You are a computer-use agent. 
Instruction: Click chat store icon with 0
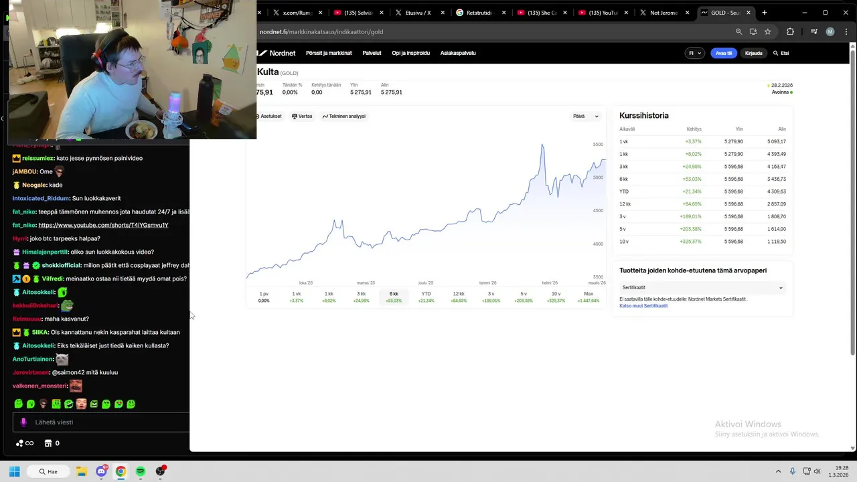(52, 443)
